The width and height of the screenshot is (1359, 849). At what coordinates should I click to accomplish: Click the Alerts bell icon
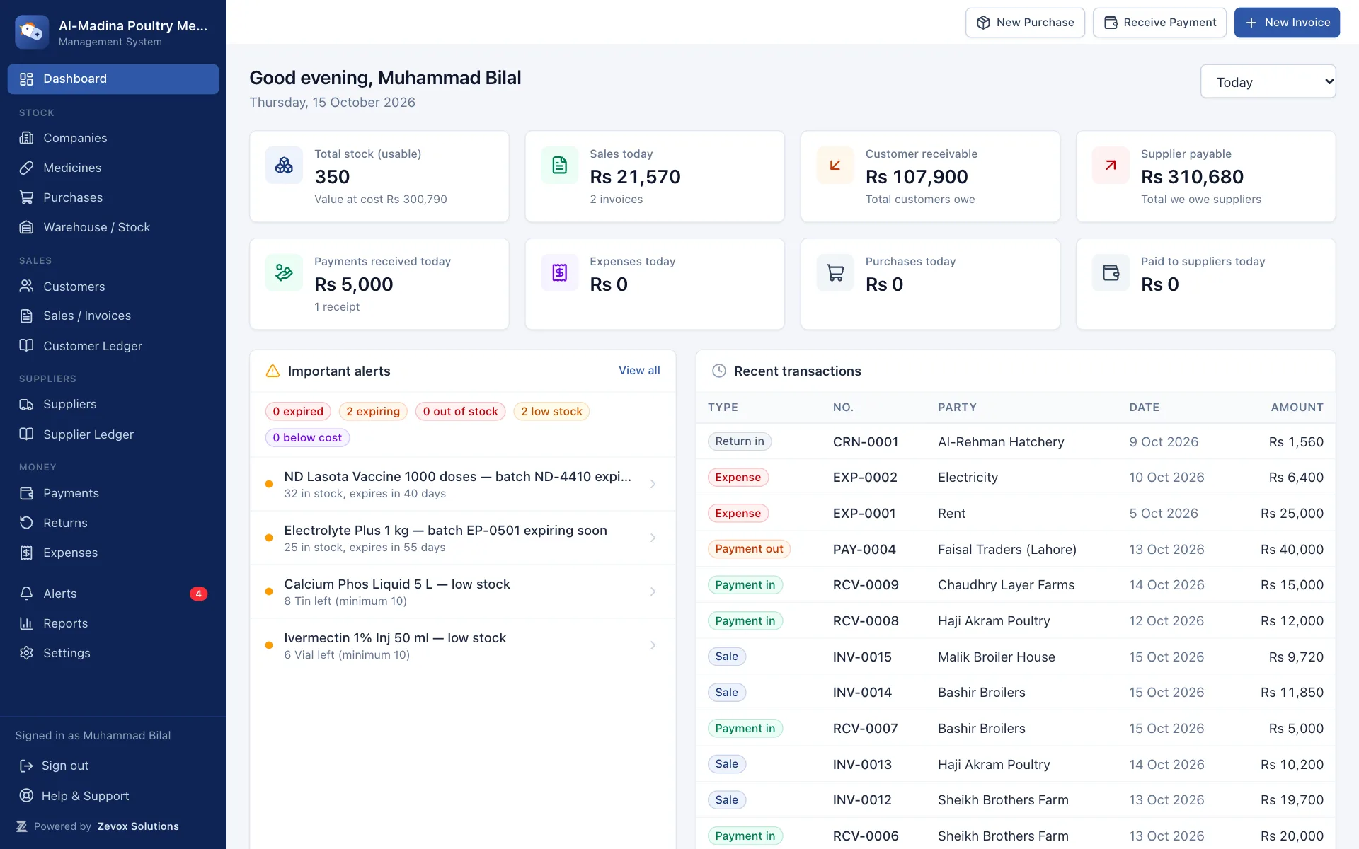click(x=26, y=594)
